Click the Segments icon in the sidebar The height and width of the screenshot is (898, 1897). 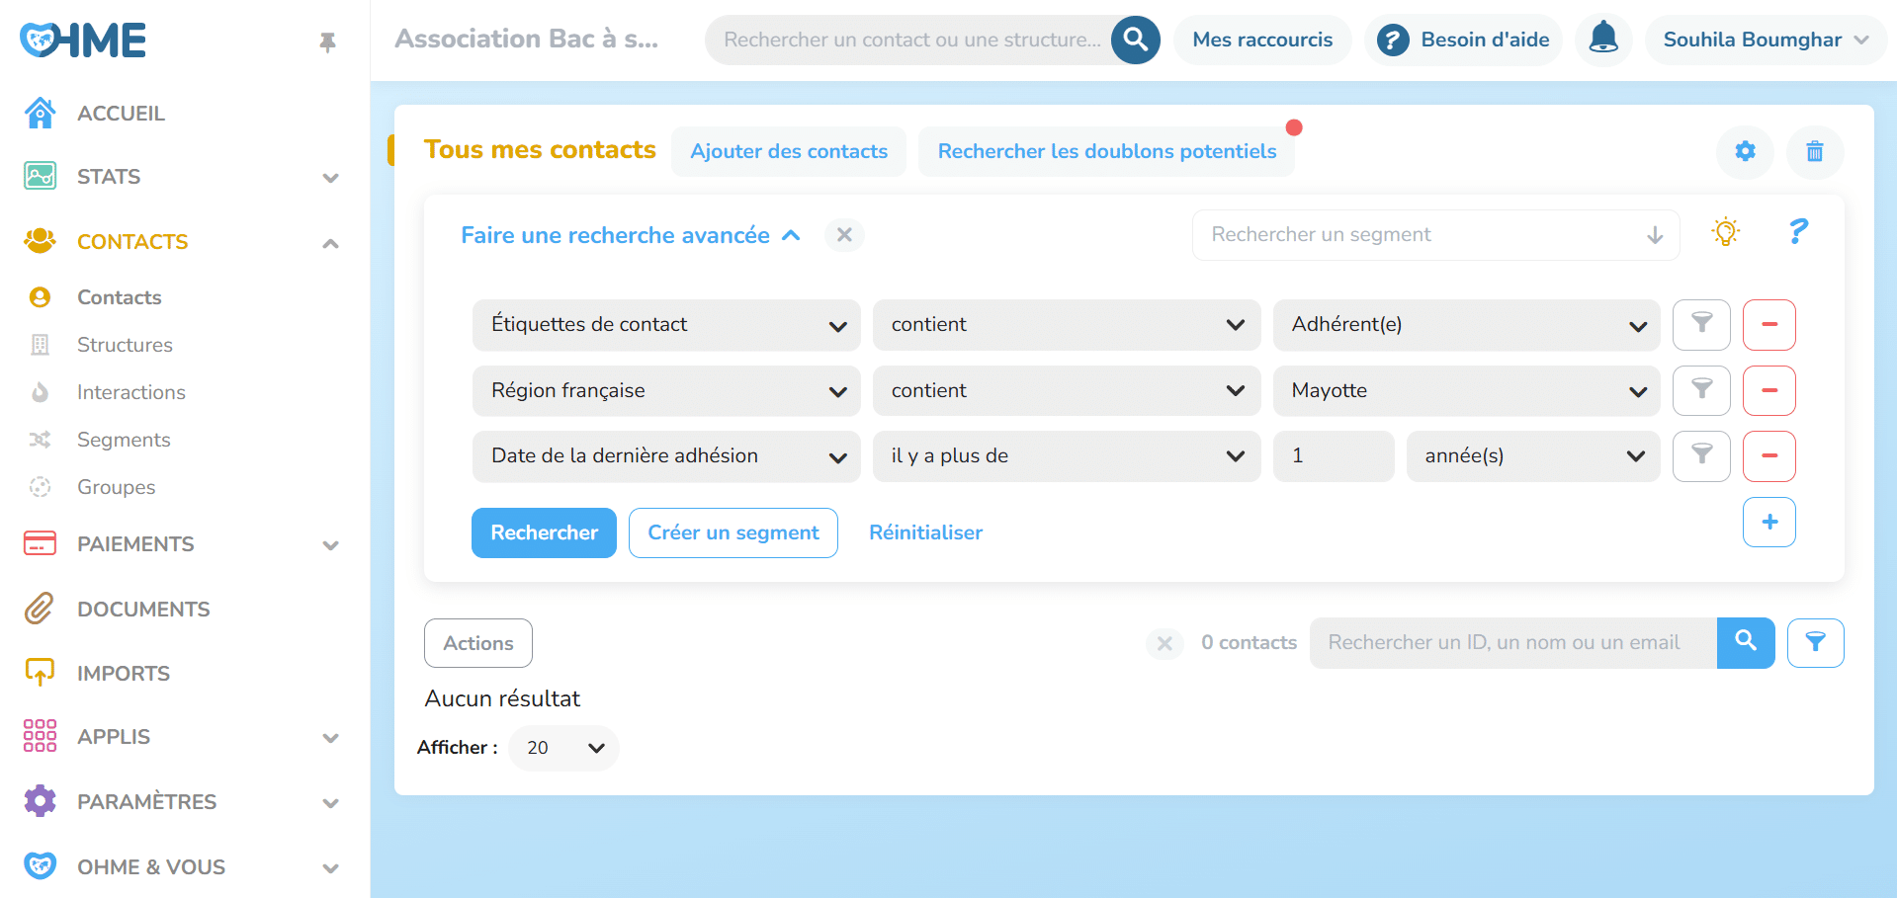coord(40,439)
